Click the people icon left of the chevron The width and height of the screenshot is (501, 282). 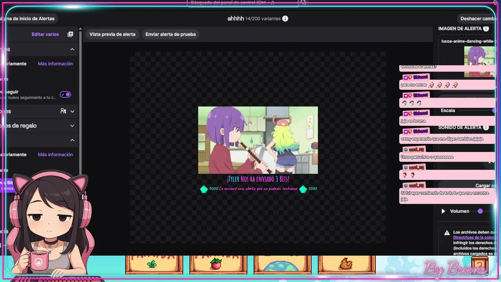(x=63, y=111)
